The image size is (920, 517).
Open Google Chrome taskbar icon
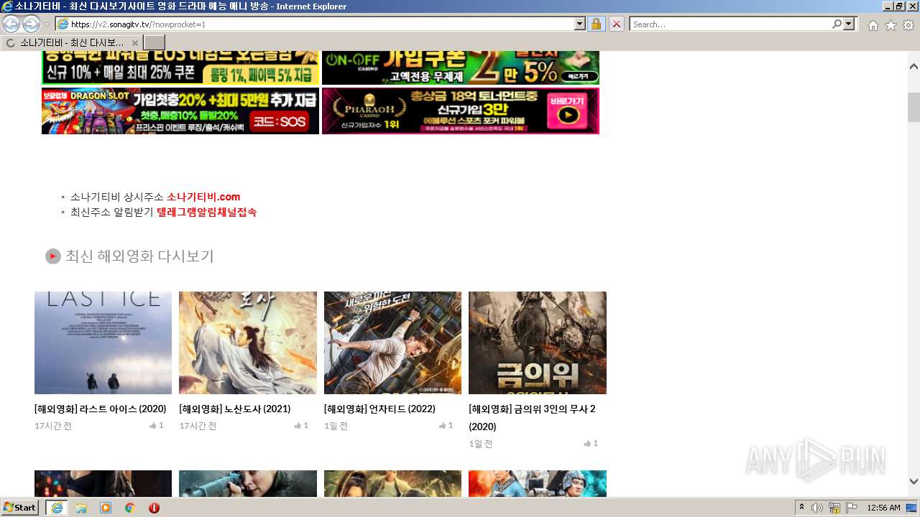point(130,508)
